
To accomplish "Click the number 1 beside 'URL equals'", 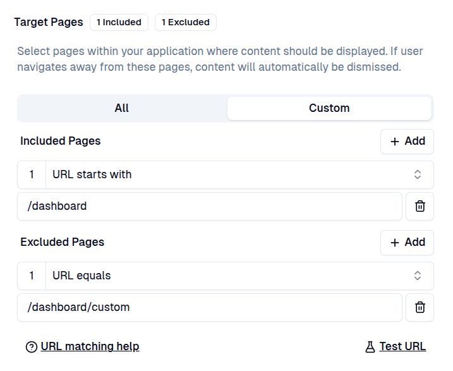I will click(x=32, y=276).
